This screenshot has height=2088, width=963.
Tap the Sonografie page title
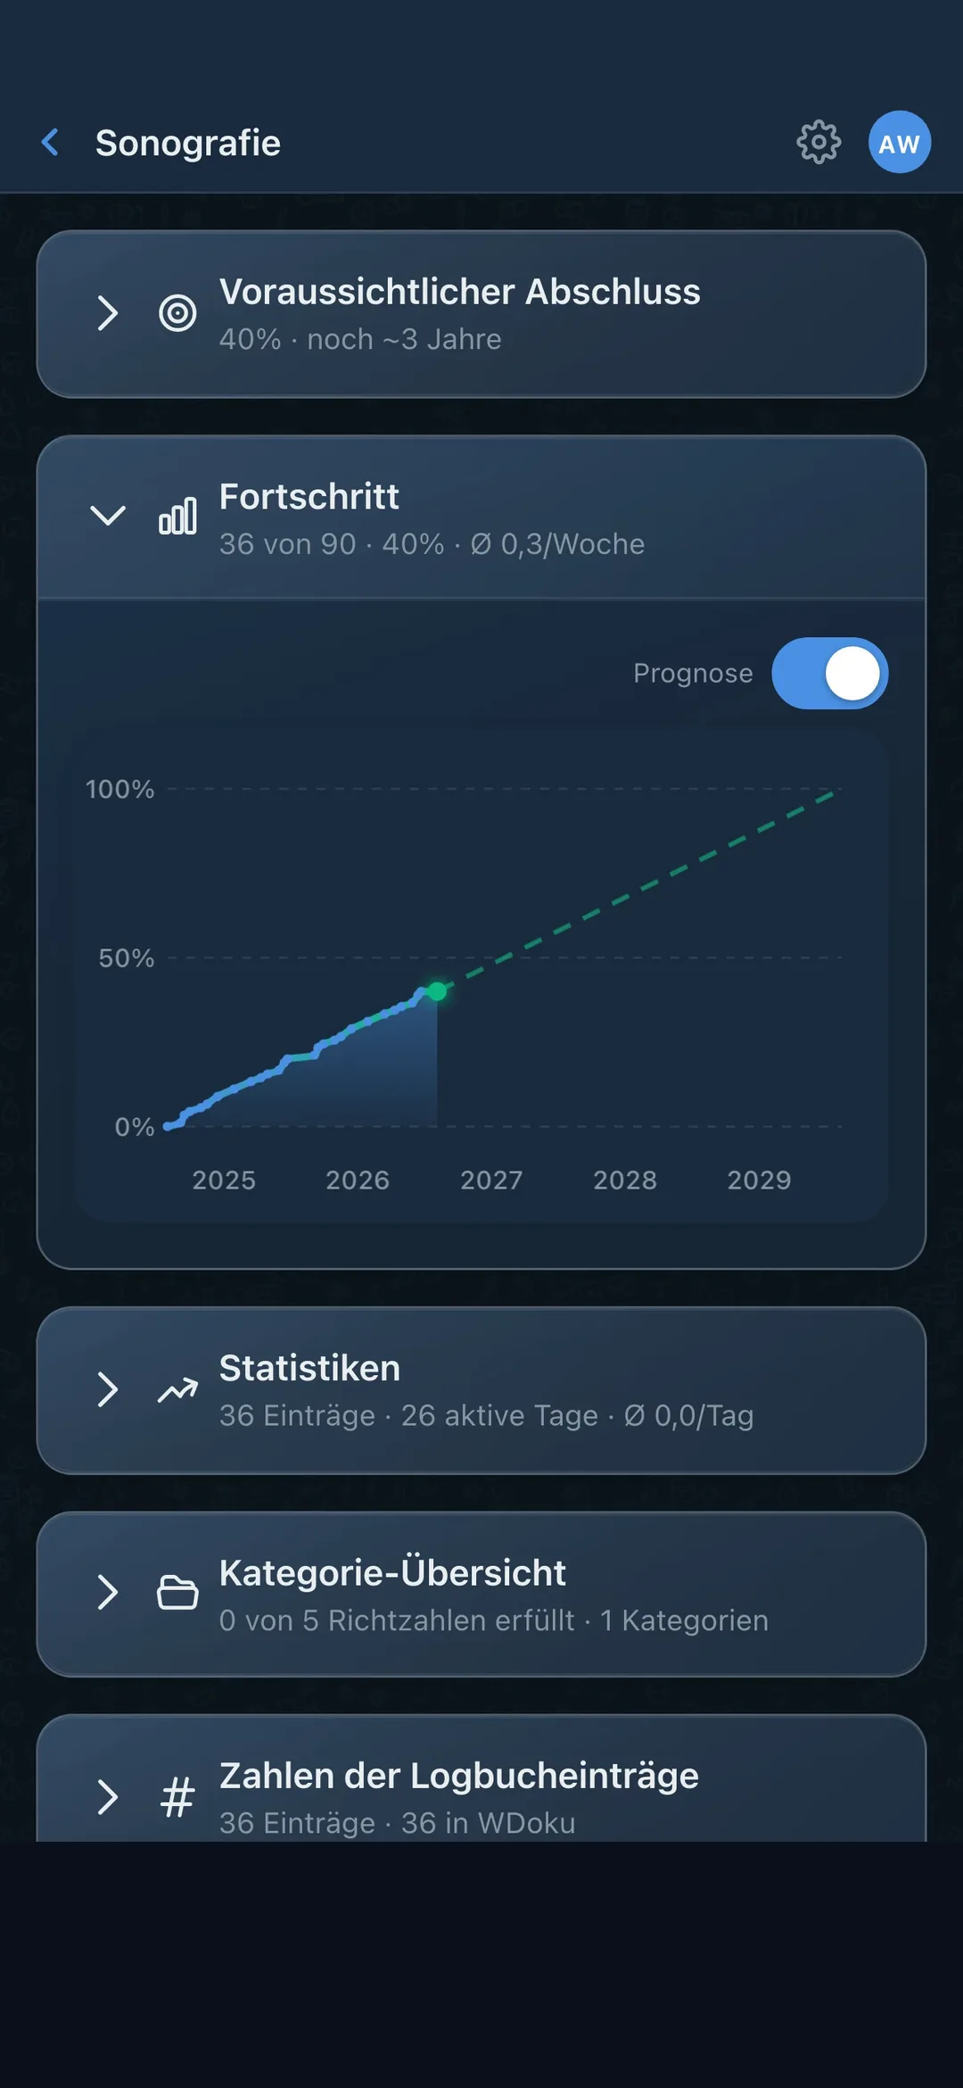(x=188, y=143)
